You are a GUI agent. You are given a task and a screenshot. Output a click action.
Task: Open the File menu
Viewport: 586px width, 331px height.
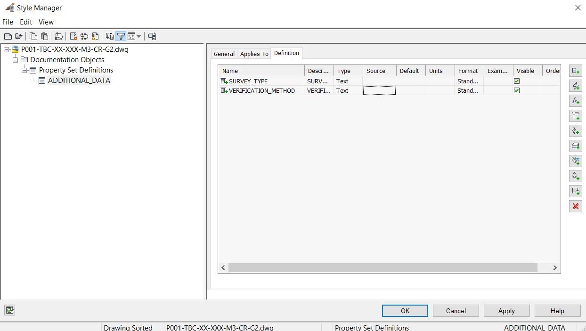pos(8,22)
